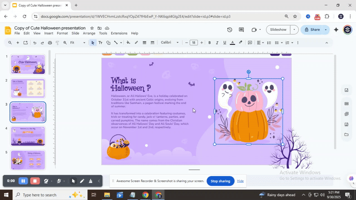Screen dimensions: 356x200
Task: Toggle italic formatting
Action: (x=217, y=43)
